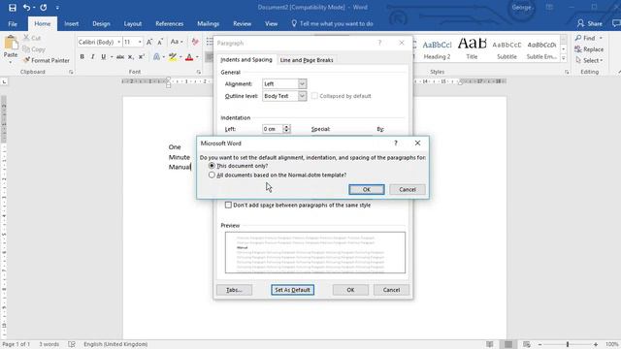Open the Customize Quick Access Toolbar arrow

57,8
